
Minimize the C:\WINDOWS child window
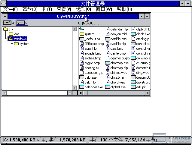coord(141,16)
